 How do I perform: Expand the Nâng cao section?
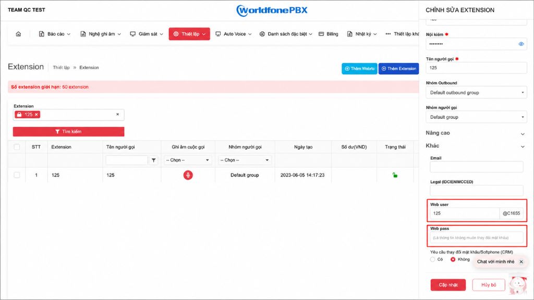point(476,133)
